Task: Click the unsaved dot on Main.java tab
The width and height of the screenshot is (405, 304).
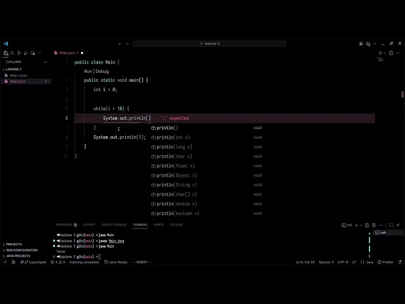Action: coord(82,53)
